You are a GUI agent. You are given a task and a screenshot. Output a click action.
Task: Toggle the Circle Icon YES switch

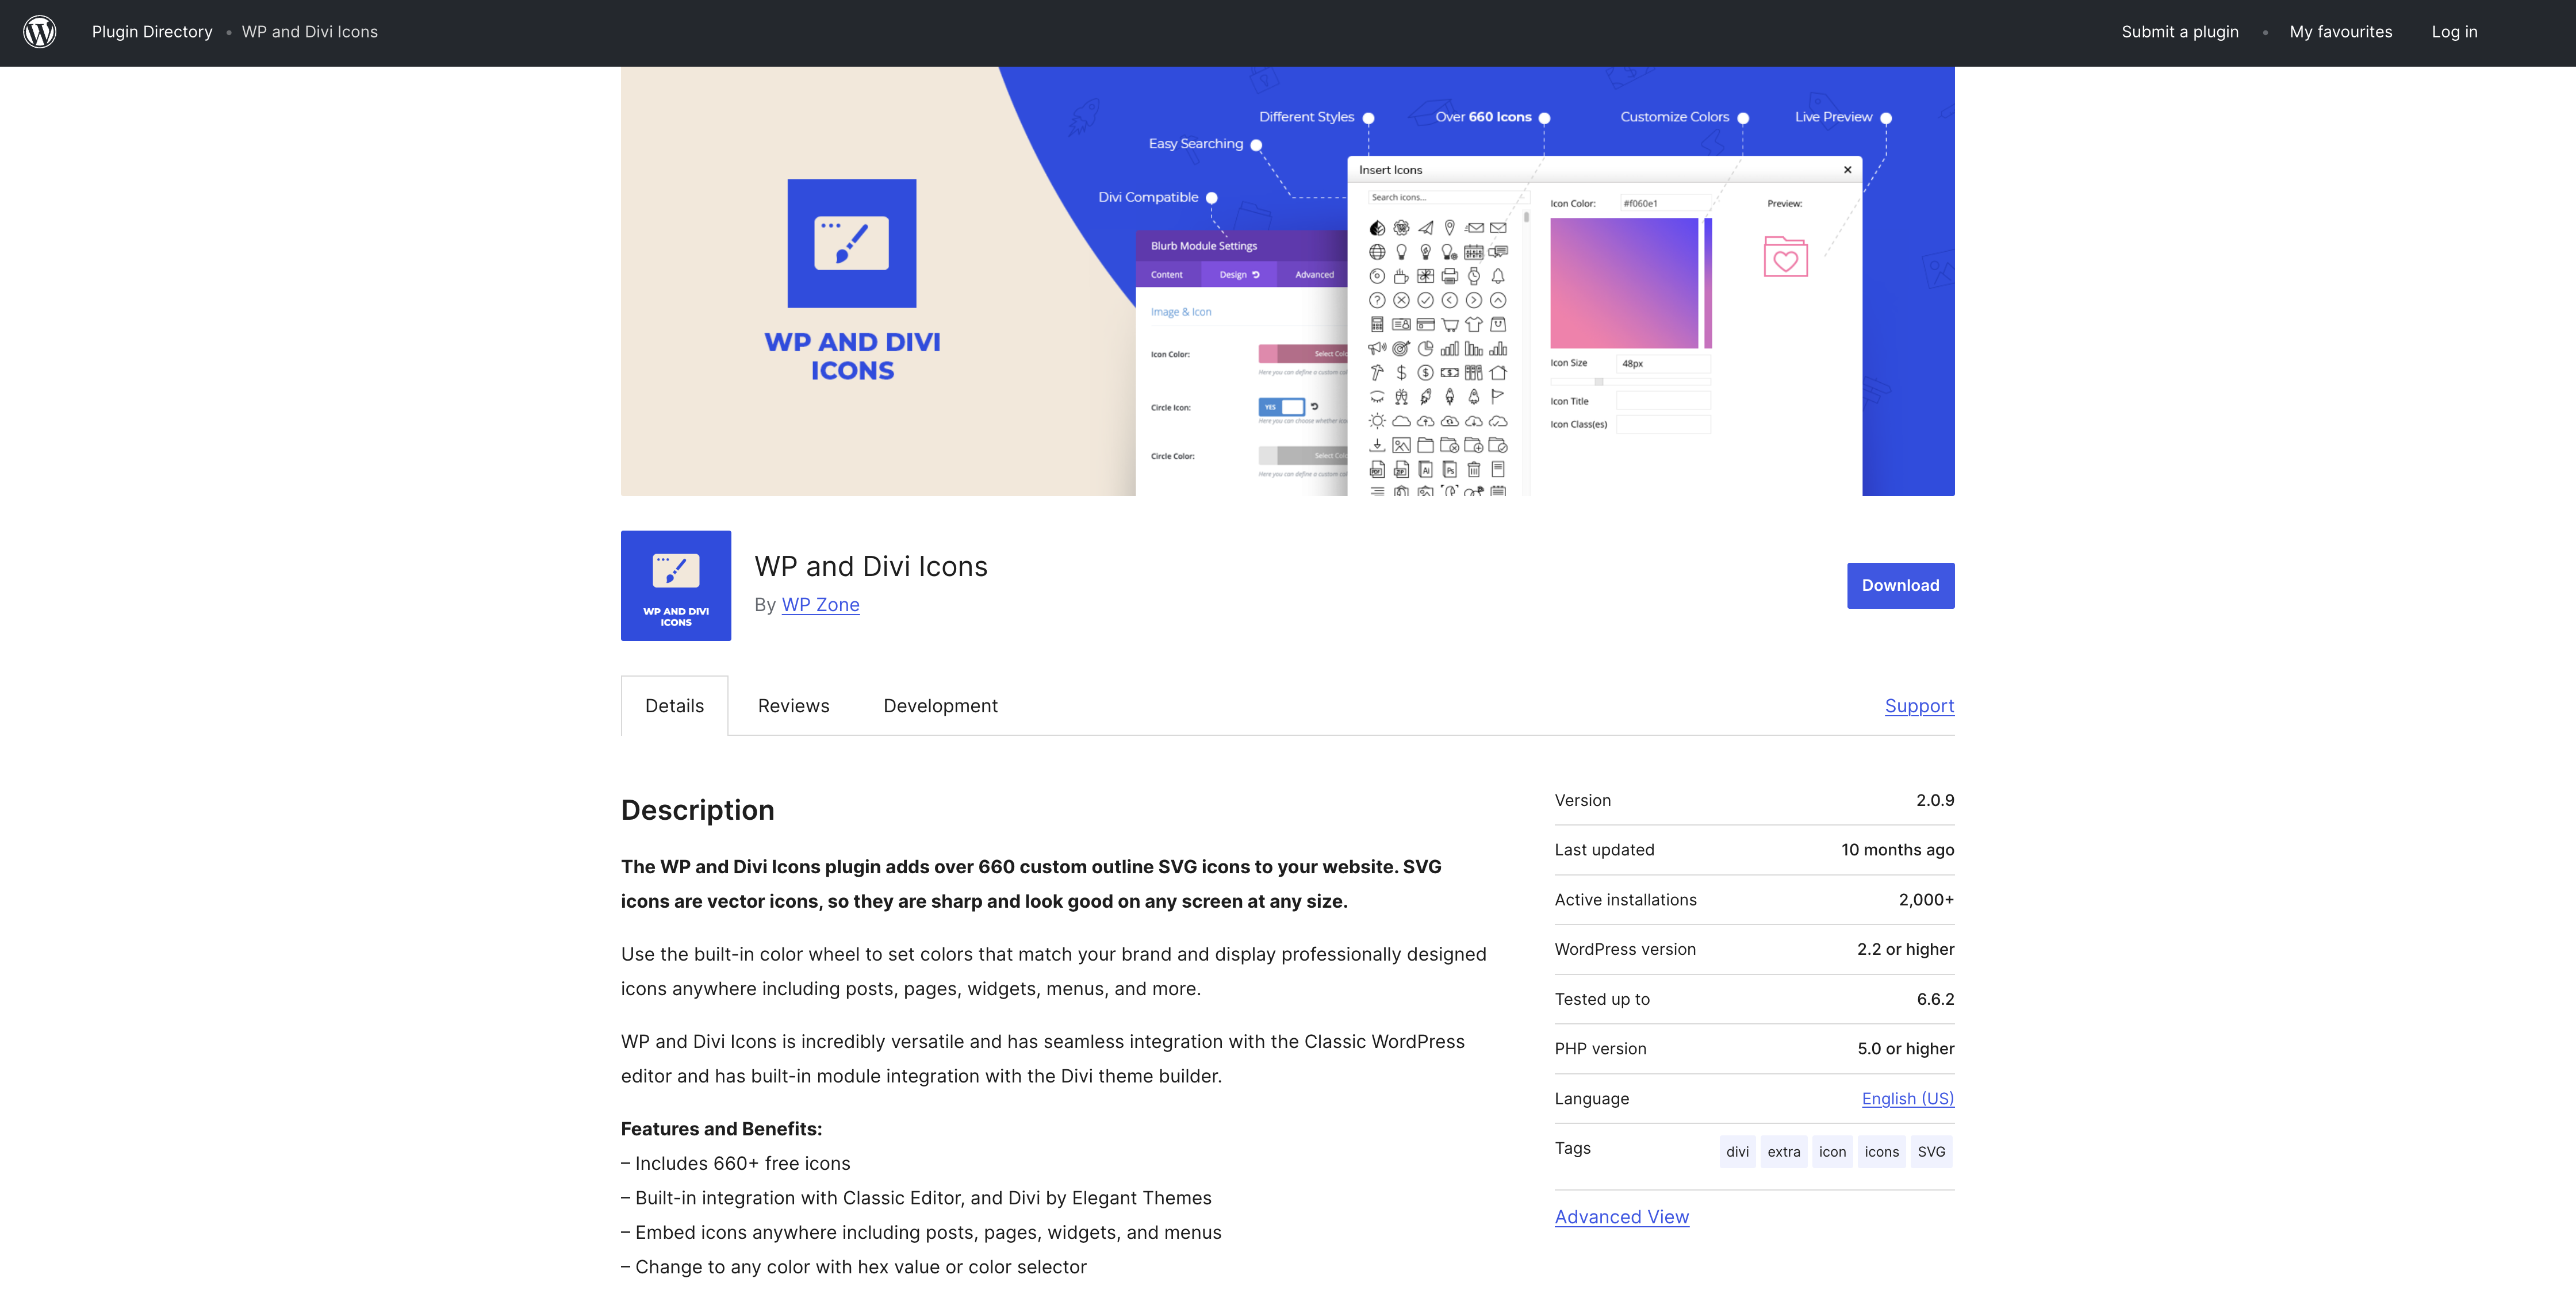(1281, 407)
